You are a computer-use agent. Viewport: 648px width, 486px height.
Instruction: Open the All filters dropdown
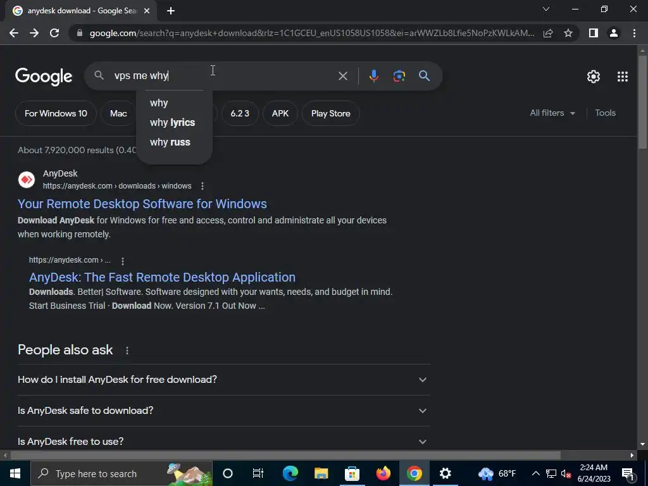point(552,113)
